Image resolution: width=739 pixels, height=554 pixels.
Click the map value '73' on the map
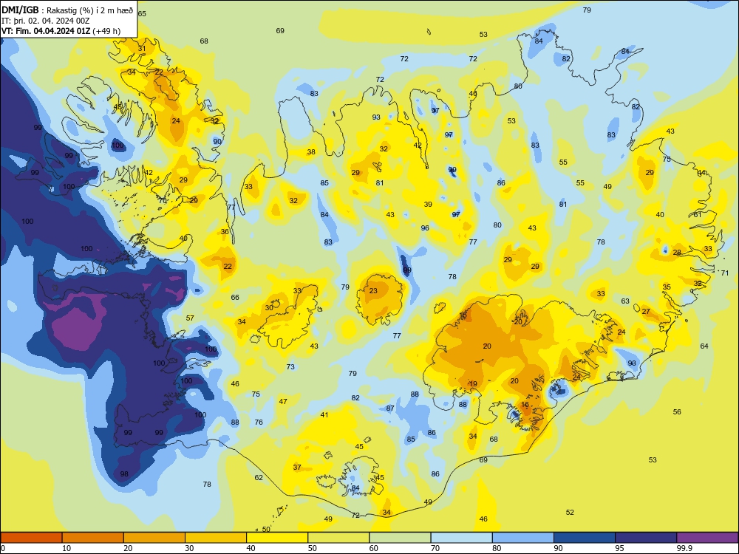pyautogui.click(x=290, y=366)
